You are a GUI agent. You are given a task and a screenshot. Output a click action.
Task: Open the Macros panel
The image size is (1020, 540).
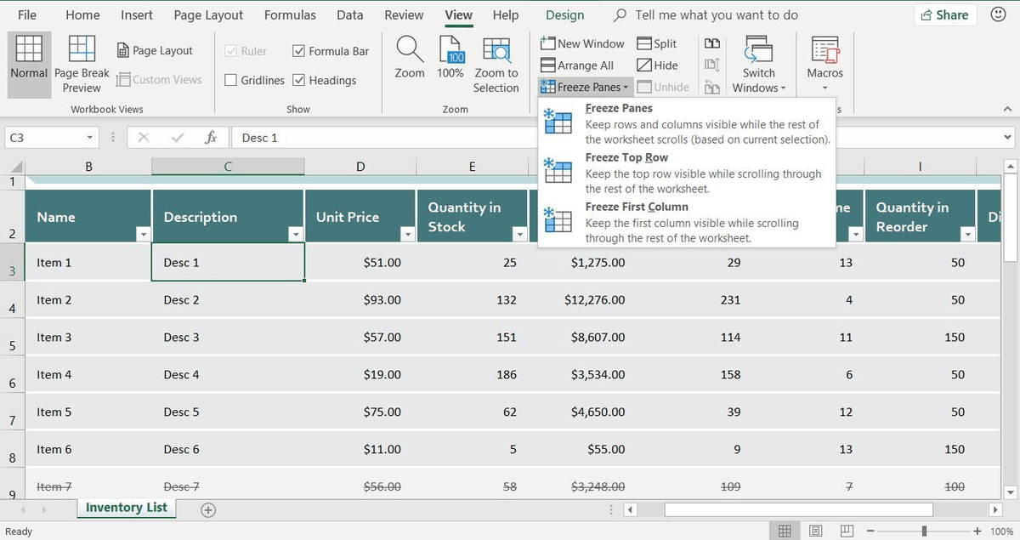(x=824, y=62)
